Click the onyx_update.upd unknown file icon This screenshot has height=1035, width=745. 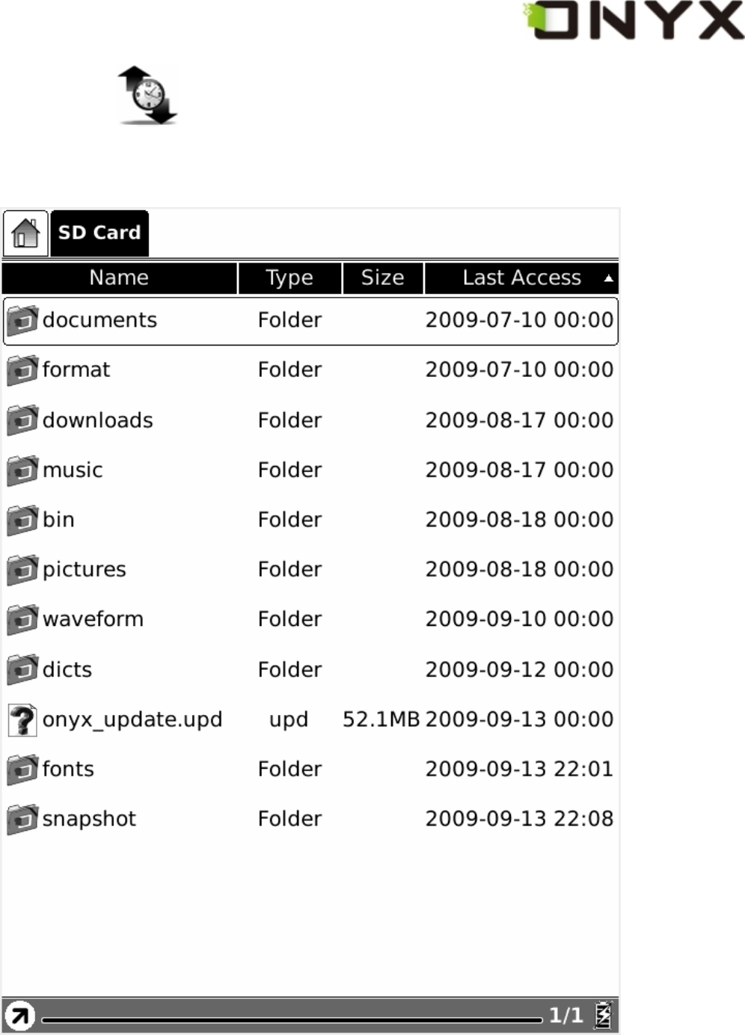coord(22,719)
